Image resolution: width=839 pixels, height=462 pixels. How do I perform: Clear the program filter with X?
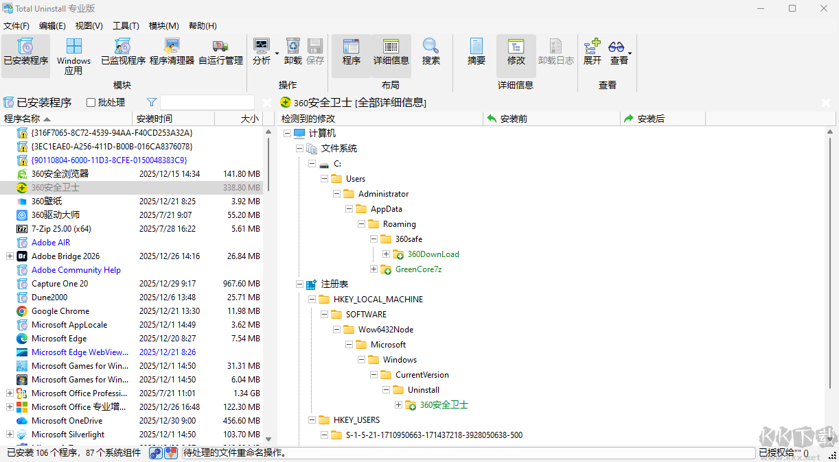(266, 103)
